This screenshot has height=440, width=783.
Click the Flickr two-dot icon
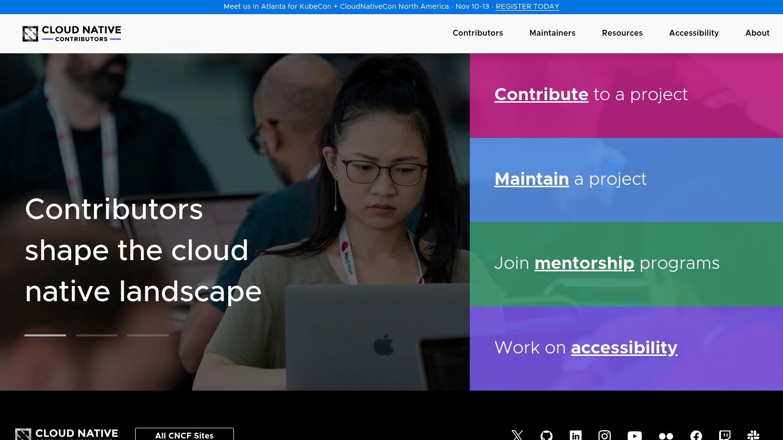[x=666, y=435]
